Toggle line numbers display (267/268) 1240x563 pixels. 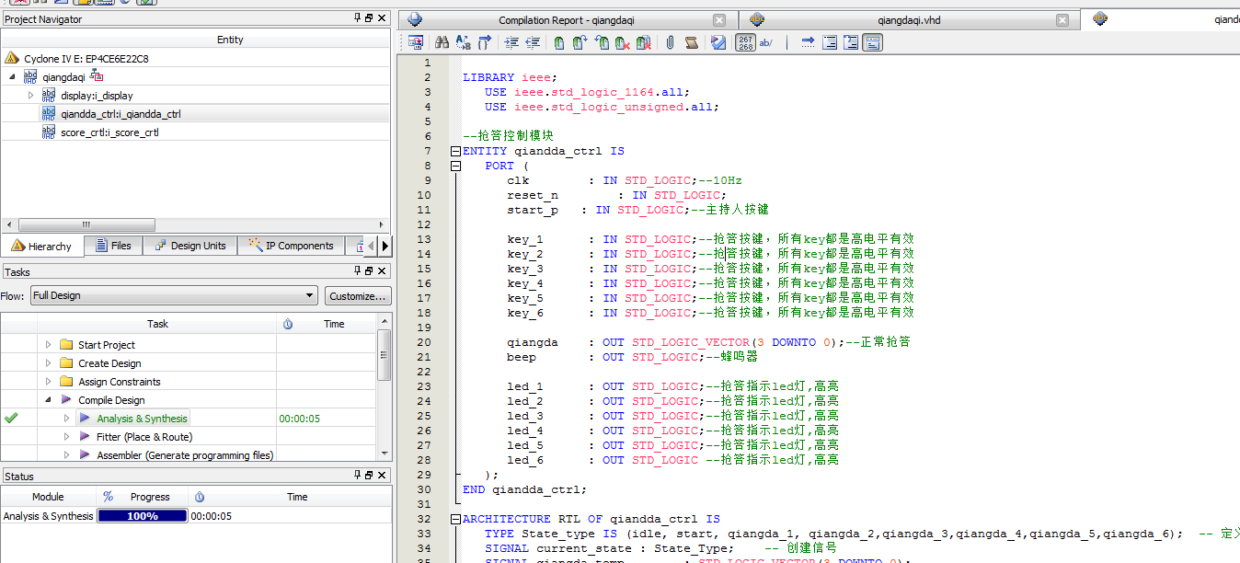(x=745, y=42)
